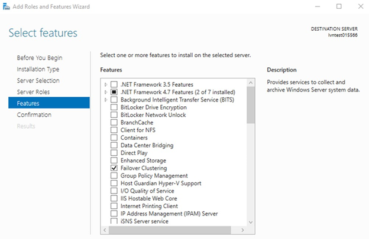Click the horizontal scroll left arrow
Screen dimensions: 369x239
pyautogui.click(x=105, y=230)
